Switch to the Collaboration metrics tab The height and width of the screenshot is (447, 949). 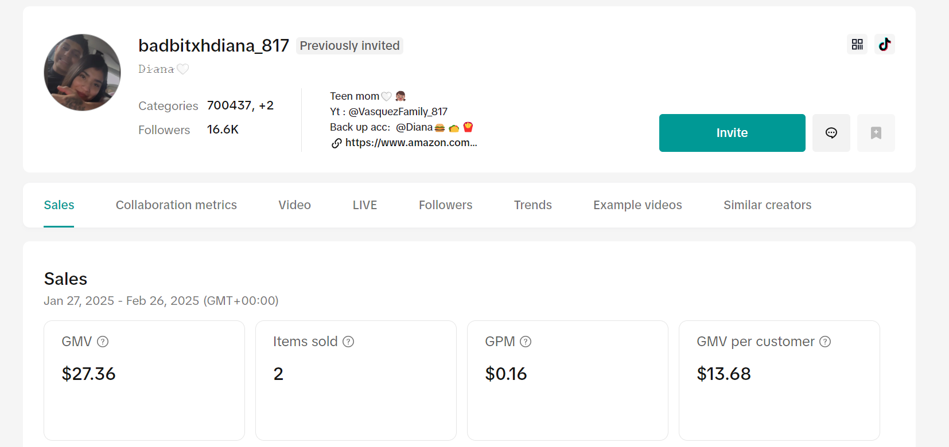tap(176, 205)
